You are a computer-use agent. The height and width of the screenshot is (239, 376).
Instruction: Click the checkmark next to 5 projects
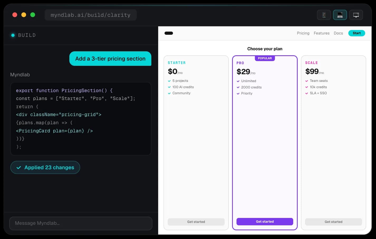[169, 81]
